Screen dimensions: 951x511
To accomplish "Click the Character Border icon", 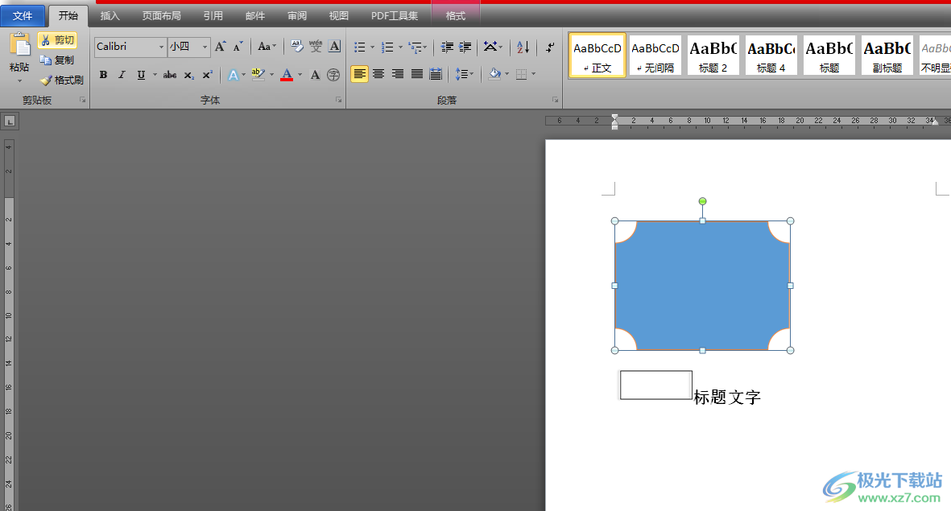I will click(x=334, y=47).
